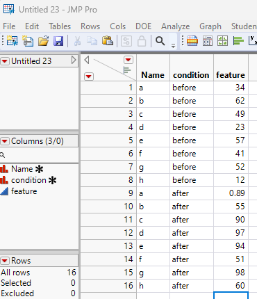
Task: Click the Name cell 'g' in row 15
Action: point(153,273)
